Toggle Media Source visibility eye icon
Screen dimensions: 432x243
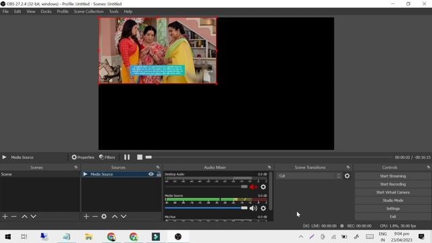(x=151, y=174)
